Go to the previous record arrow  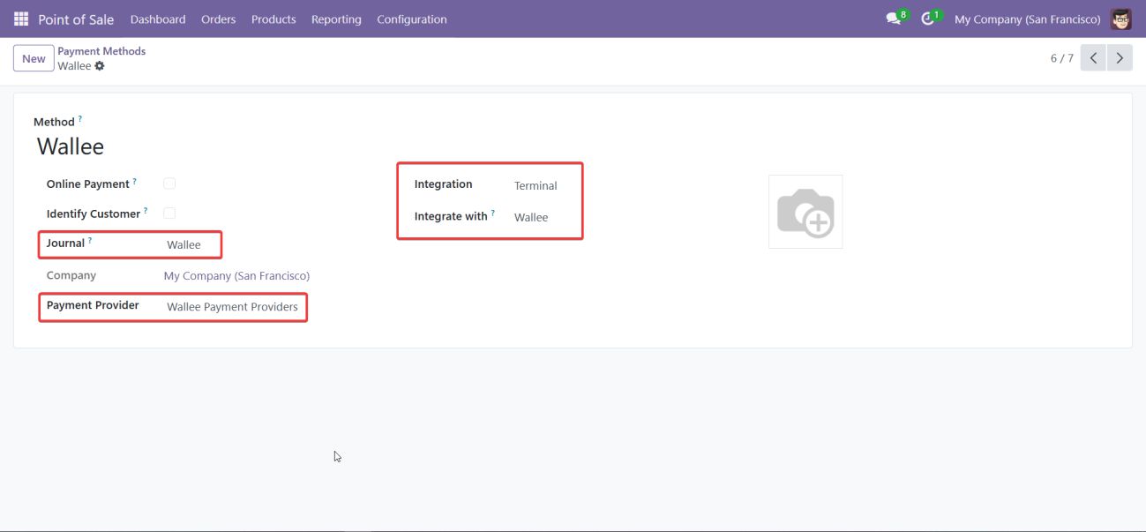click(1093, 58)
